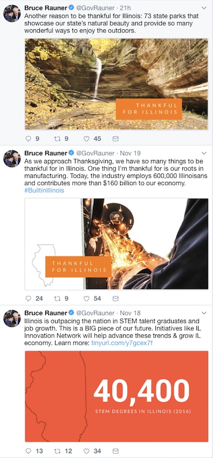Send state parks tweet via direct message
213x458 pixels.
[x=115, y=139]
